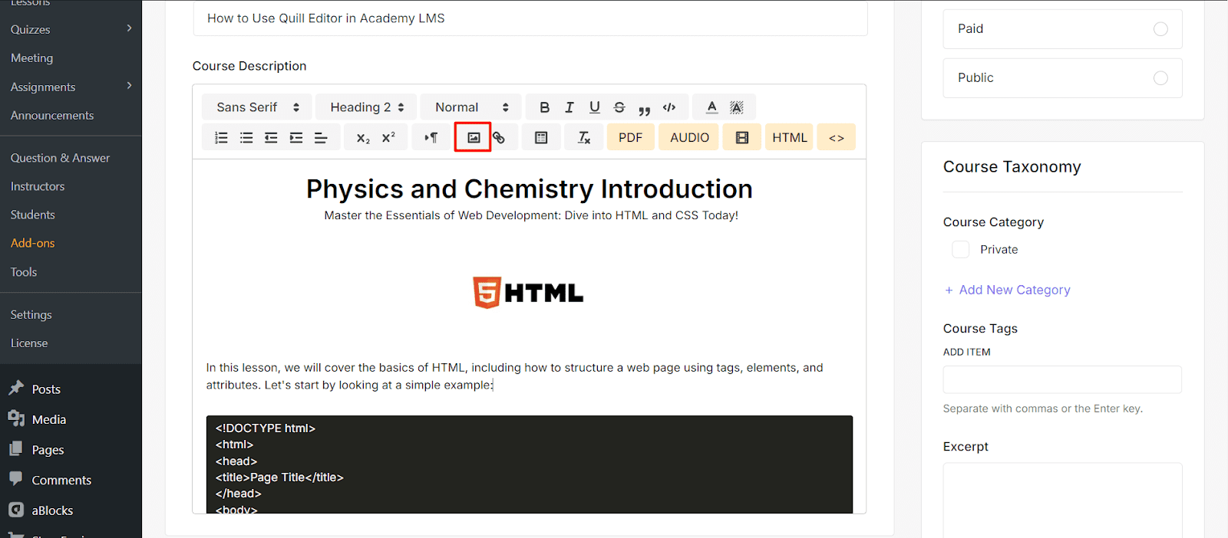Open the Announcements menu item
The height and width of the screenshot is (538, 1228).
tap(52, 116)
